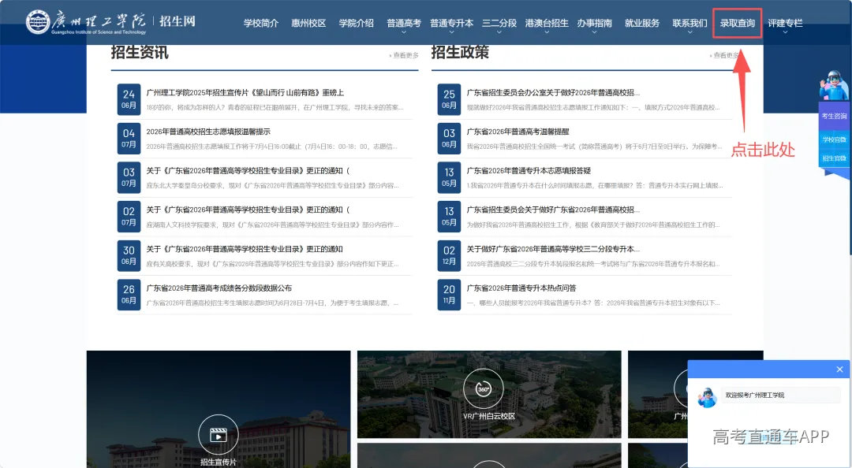
Task: Open news 广州理工学院2025年招生宣传片《望山而行 山前有路》
Action: click(x=245, y=93)
